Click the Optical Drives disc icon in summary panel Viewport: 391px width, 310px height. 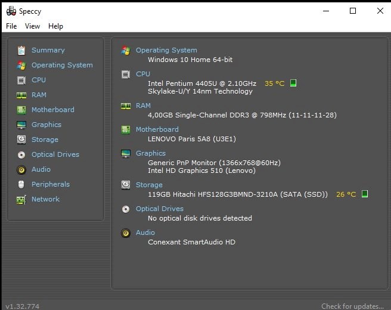pyautogui.click(x=126, y=209)
